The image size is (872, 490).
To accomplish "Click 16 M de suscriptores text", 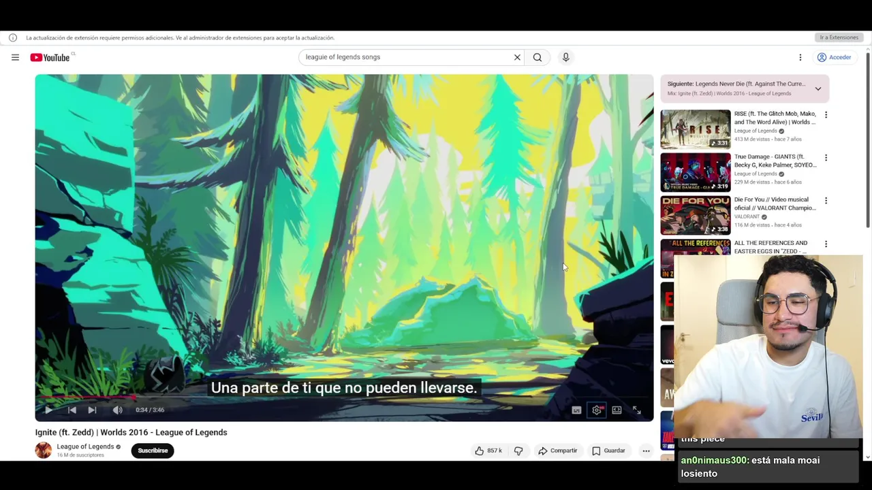I will tap(80, 455).
